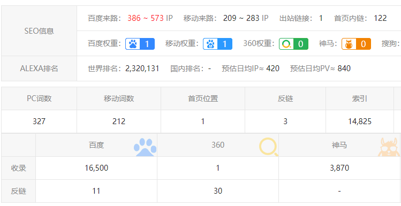Click the 移动权重 label
401x206 pixels.
(182, 43)
